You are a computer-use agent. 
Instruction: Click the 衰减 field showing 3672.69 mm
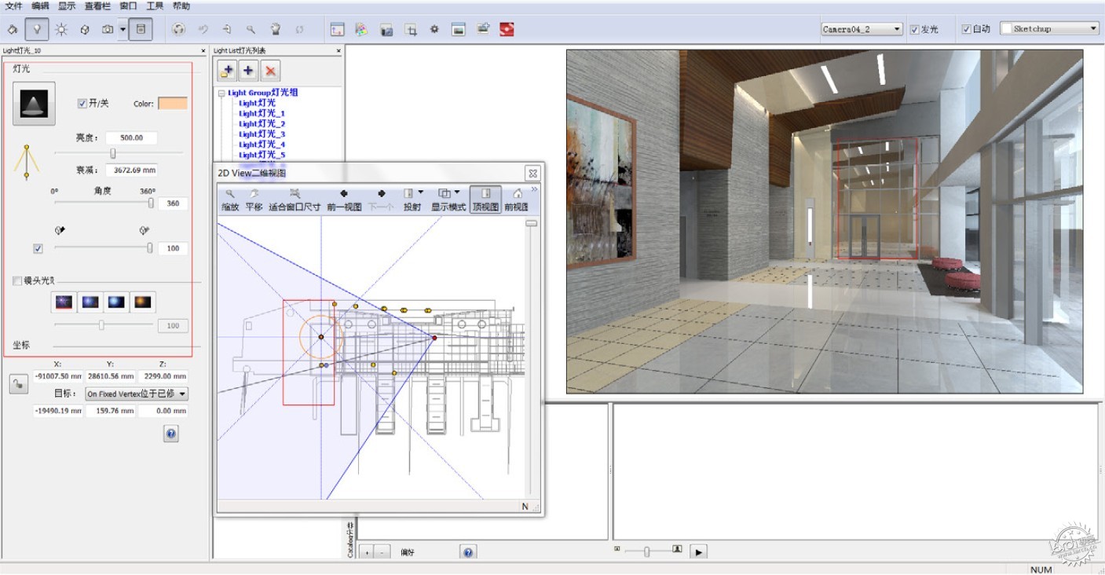coord(131,170)
